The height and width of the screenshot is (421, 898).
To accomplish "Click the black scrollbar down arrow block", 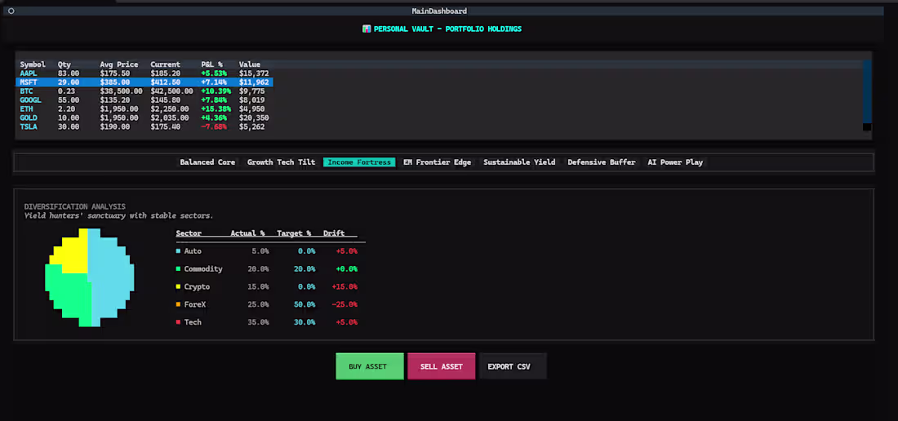I will 867,127.
